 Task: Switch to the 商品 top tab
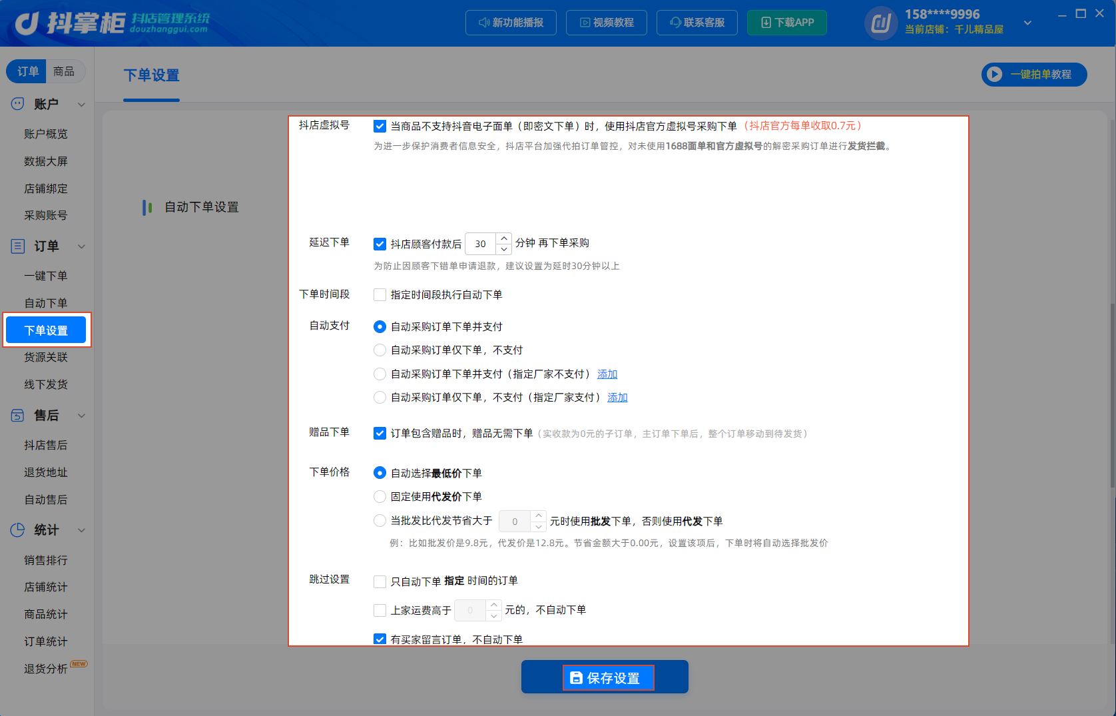coord(64,71)
